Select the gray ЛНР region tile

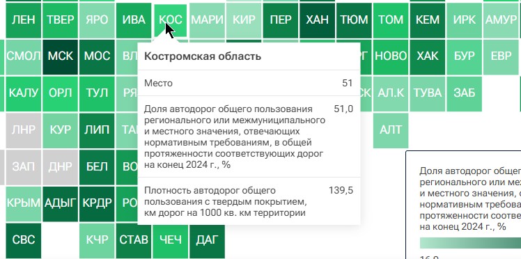tap(23, 130)
